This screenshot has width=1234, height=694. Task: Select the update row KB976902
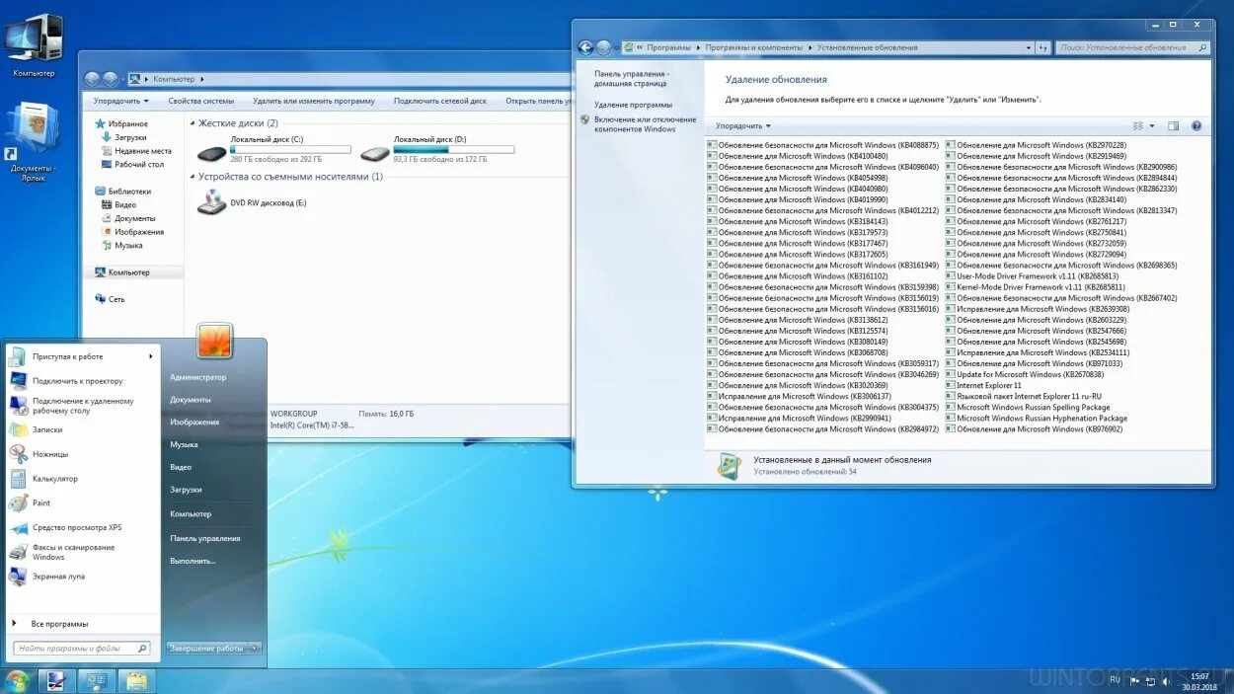1034,429
